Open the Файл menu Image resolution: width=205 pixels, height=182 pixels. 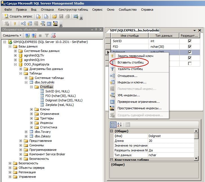point(8,10)
